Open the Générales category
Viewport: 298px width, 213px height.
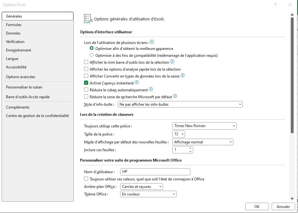[38, 16]
